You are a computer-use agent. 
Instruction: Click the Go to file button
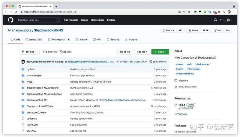pos(125,52)
